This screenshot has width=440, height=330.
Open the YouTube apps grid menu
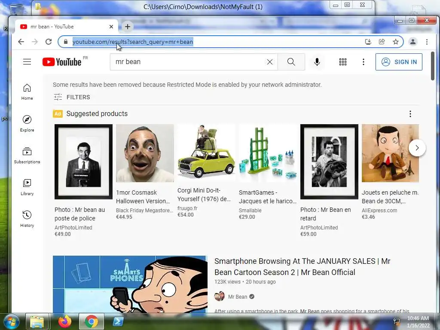pyautogui.click(x=342, y=62)
